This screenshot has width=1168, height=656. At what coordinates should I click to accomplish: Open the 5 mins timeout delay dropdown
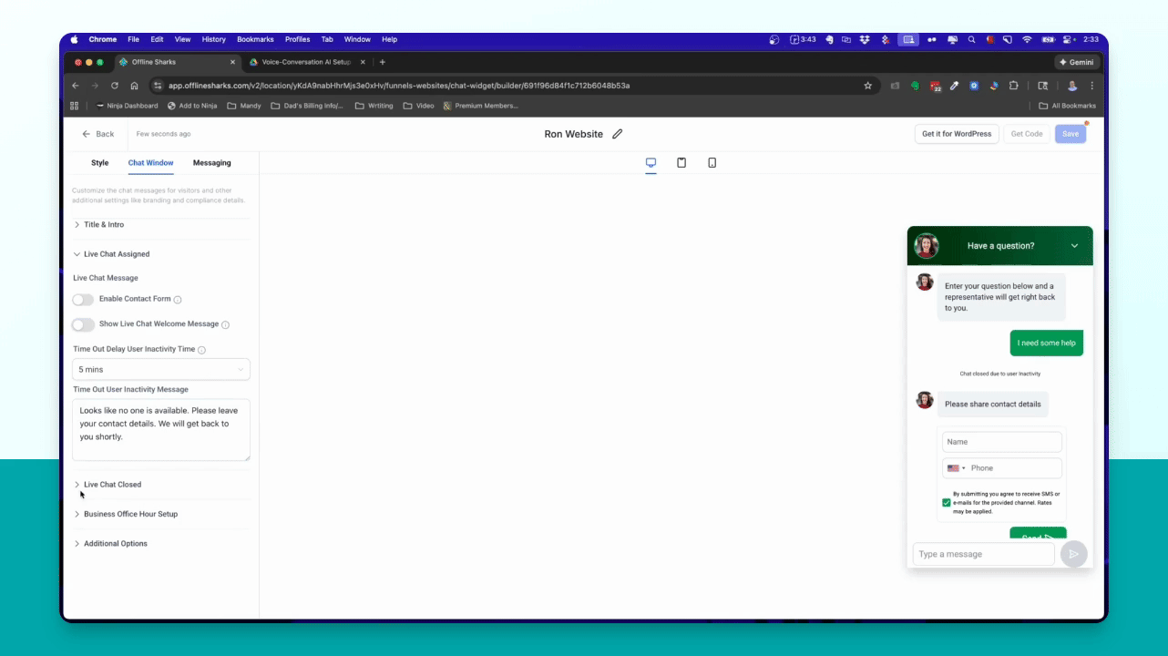pos(161,369)
